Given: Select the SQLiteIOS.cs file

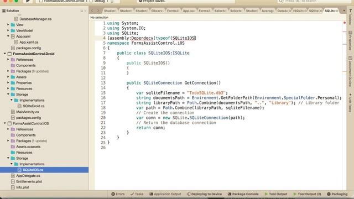Looking at the screenshot, I should pyautogui.click(x=33, y=170).
